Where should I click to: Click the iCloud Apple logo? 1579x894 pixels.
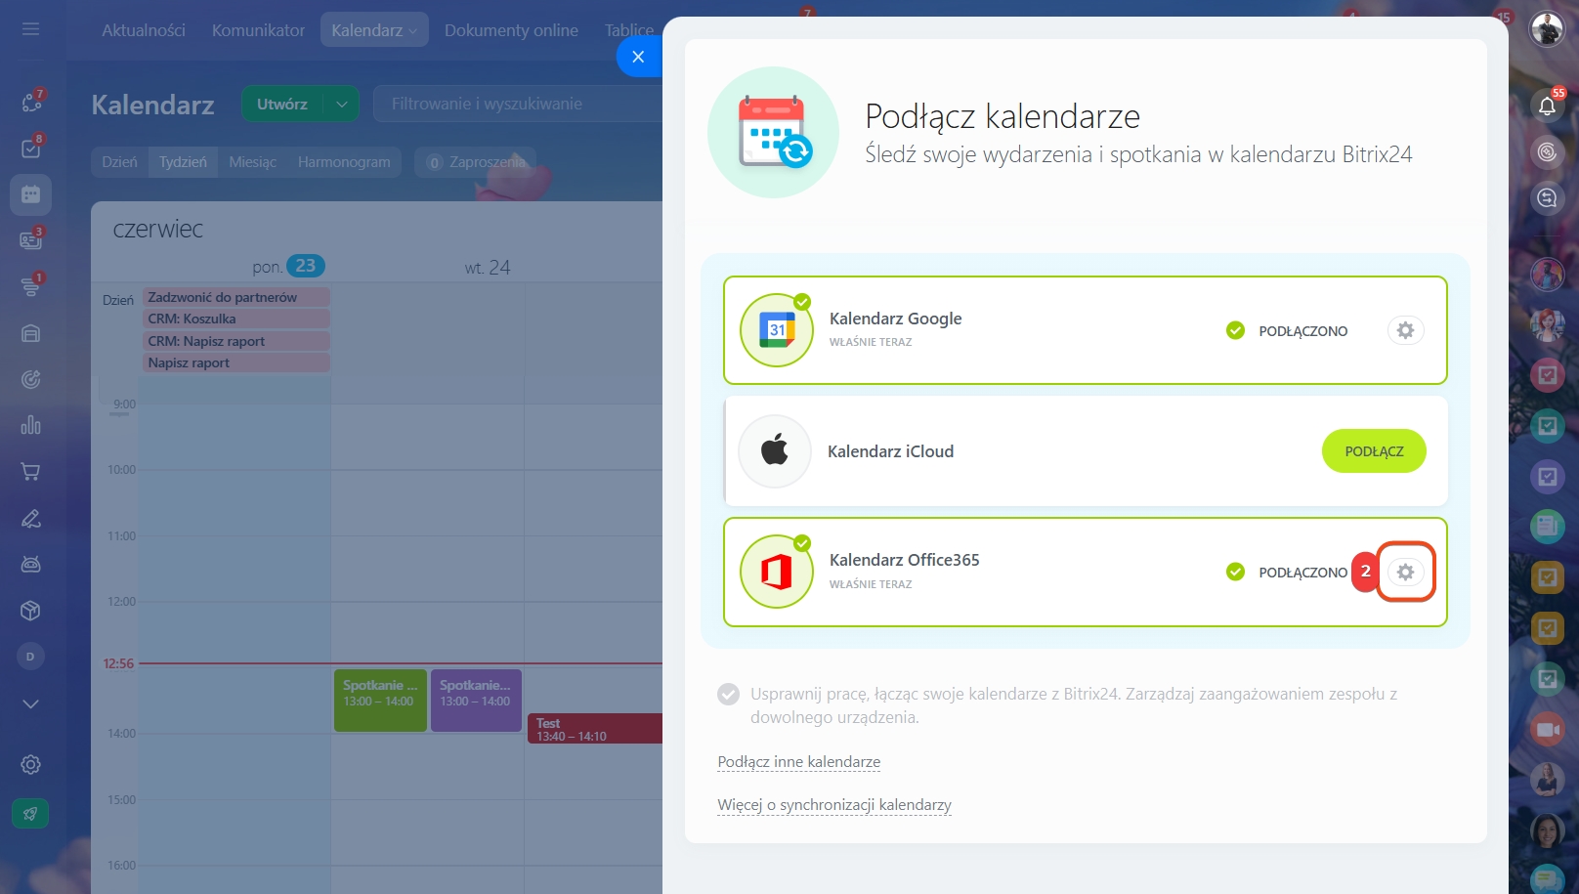(x=775, y=451)
